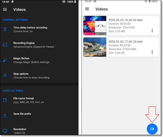Viewport: 163px width, 137px height.
Task: Open Resolution 1440x720 setting
Action: [x=39, y=131]
